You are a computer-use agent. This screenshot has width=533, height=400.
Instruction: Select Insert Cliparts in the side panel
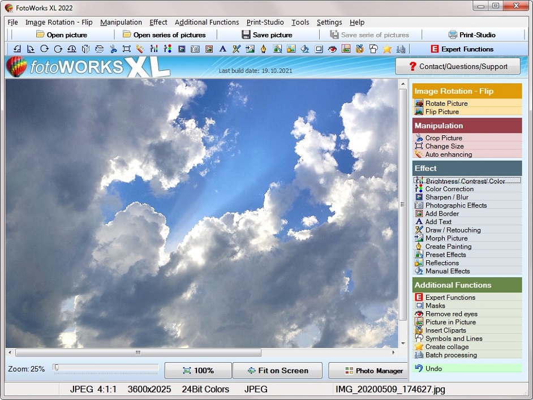445,330
